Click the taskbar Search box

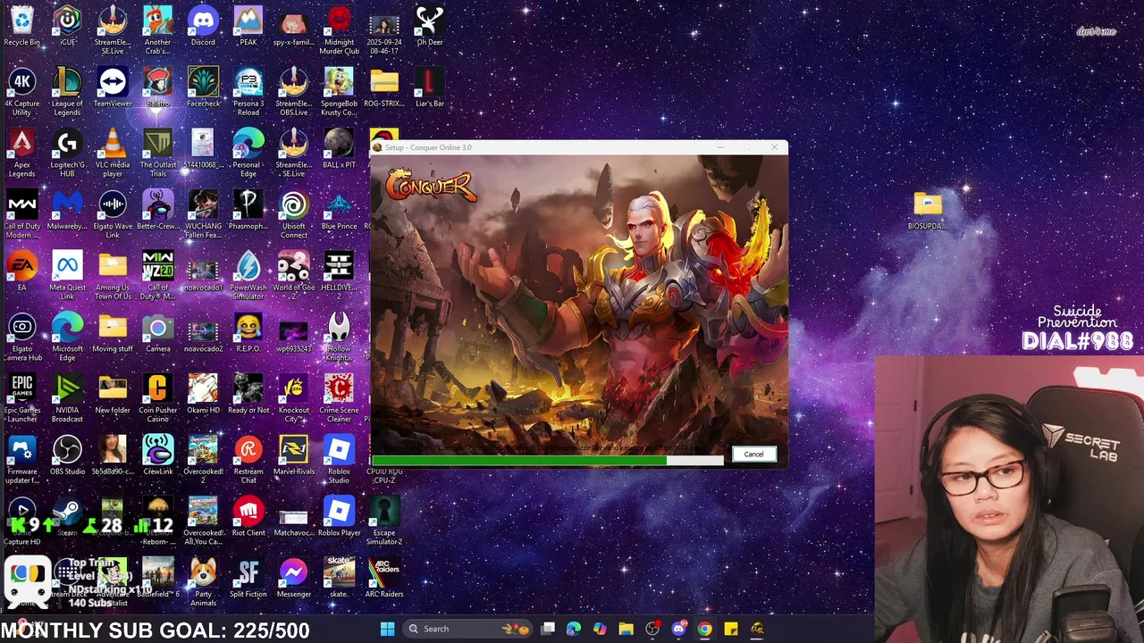[467, 629]
